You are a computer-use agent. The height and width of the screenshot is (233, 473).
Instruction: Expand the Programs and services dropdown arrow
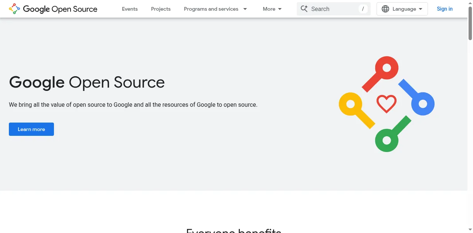point(245,9)
